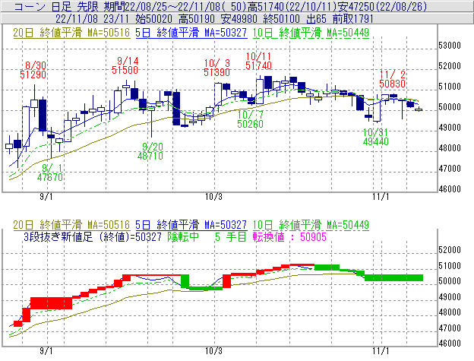Click the 11/1 date label under upper chart
Screen dimensions: 474x361
pyautogui.click(x=381, y=197)
